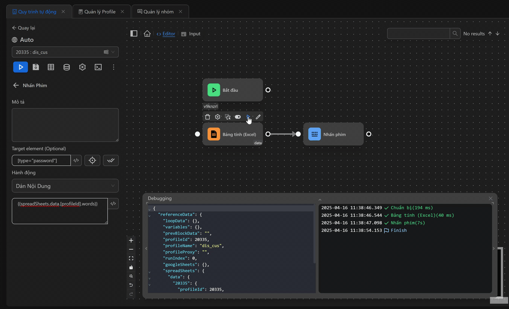Toggle the sidebar panel icon next to home
The width and height of the screenshot is (509, 309).
pyautogui.click(x=134, y=33)
